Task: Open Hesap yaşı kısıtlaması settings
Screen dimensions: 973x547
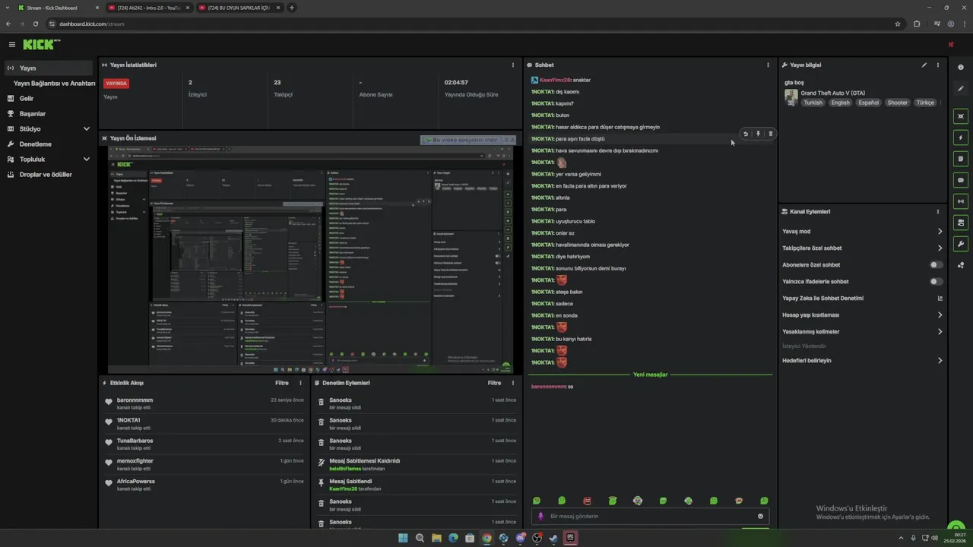Action: click(862, 315)
